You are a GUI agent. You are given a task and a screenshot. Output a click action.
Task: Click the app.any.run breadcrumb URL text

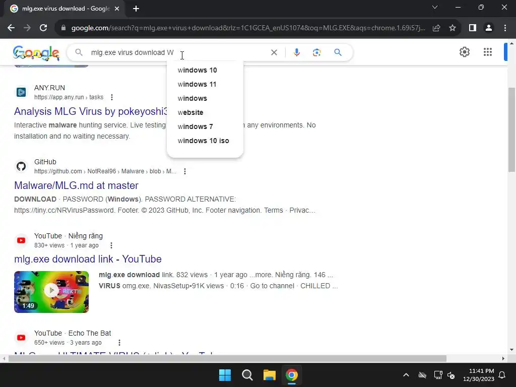tap(69, 97)
